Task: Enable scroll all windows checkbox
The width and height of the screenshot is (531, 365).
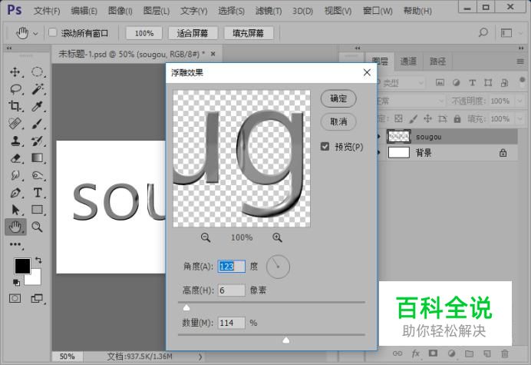Action: click(52, 33)
